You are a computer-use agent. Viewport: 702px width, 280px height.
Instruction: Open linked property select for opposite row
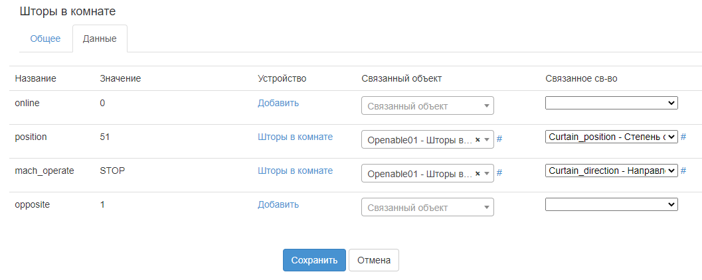pos(611,204)
